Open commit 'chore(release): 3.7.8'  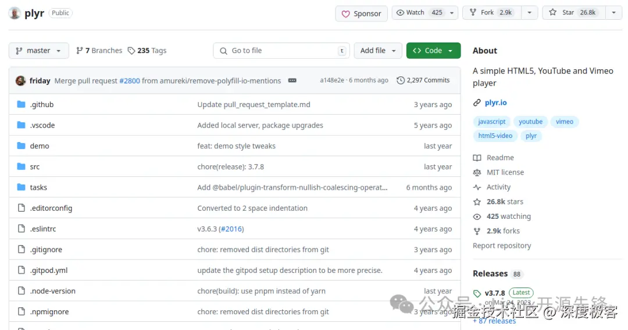point(231,167)
